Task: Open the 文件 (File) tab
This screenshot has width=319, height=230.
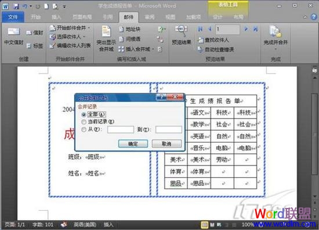Action: coord(13,17)
